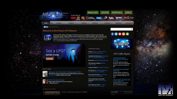Open the Twitter social icon
The height and width of the screenshot is (99, 177).
[x=116, y=34]
